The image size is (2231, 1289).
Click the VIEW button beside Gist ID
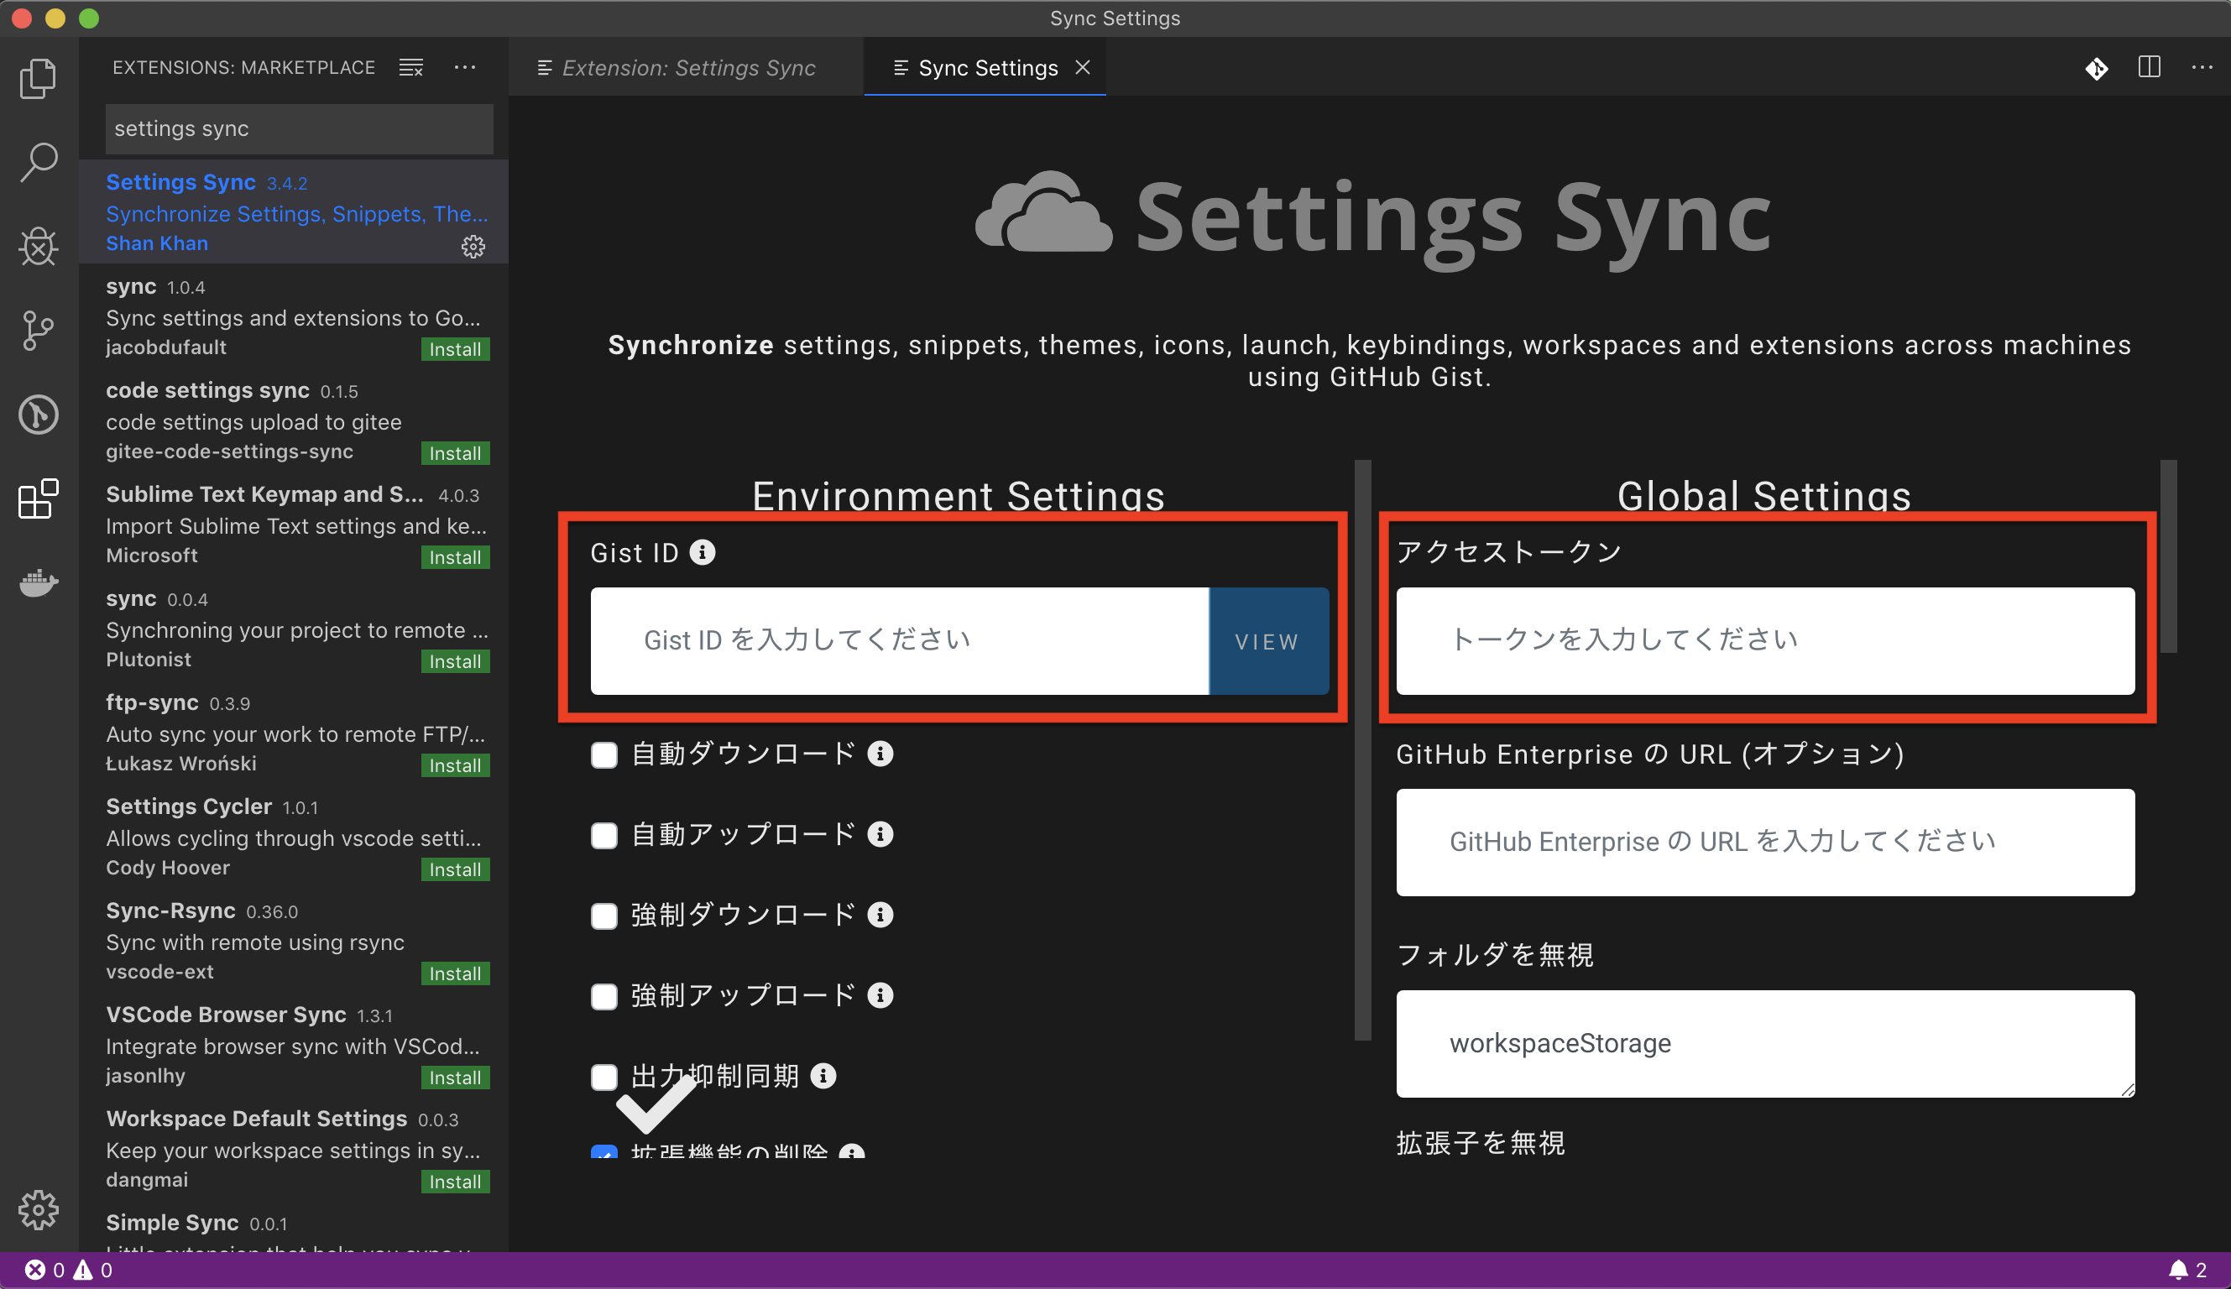point(1267,641)
